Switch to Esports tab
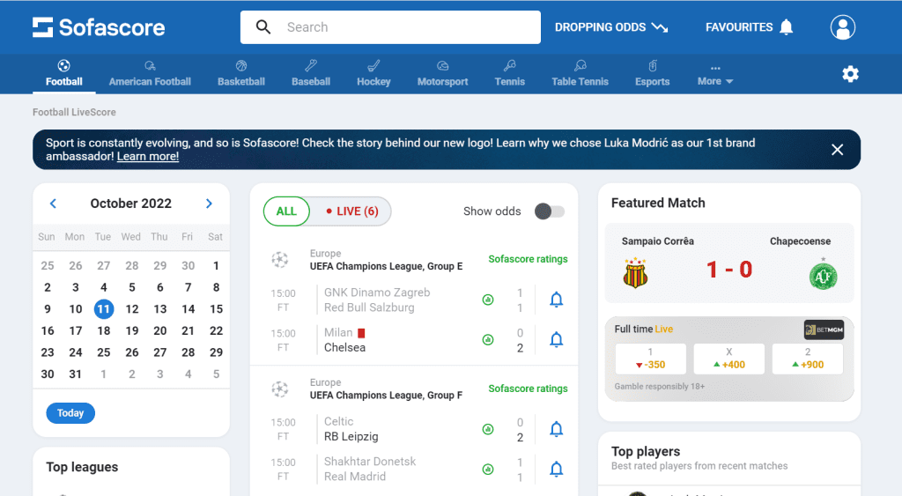This screenshot has height=496, width=902. click(653, 74)
